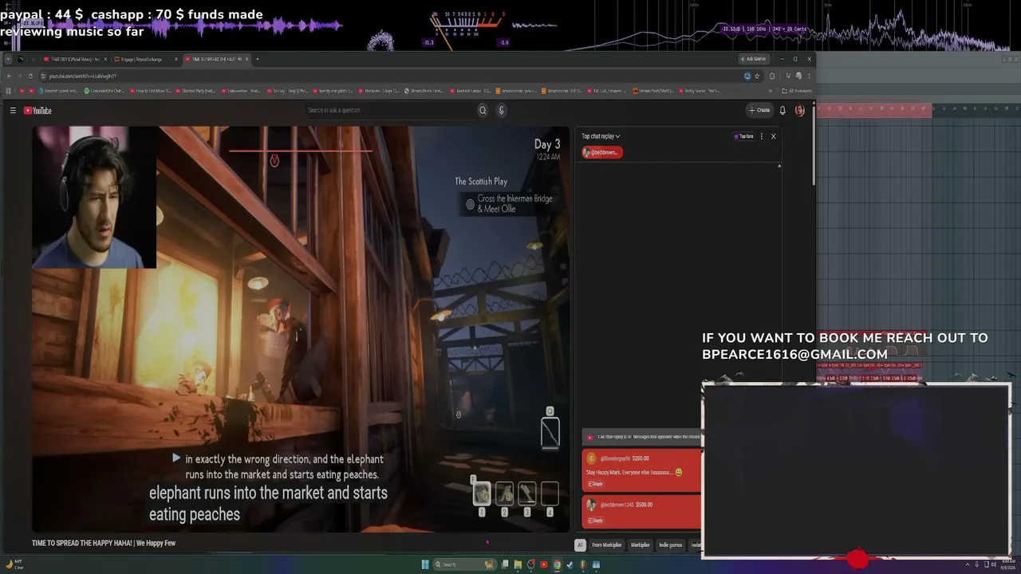Open the twenty one pilots bookmark
1021x574 pixels.
click(334, 91)
